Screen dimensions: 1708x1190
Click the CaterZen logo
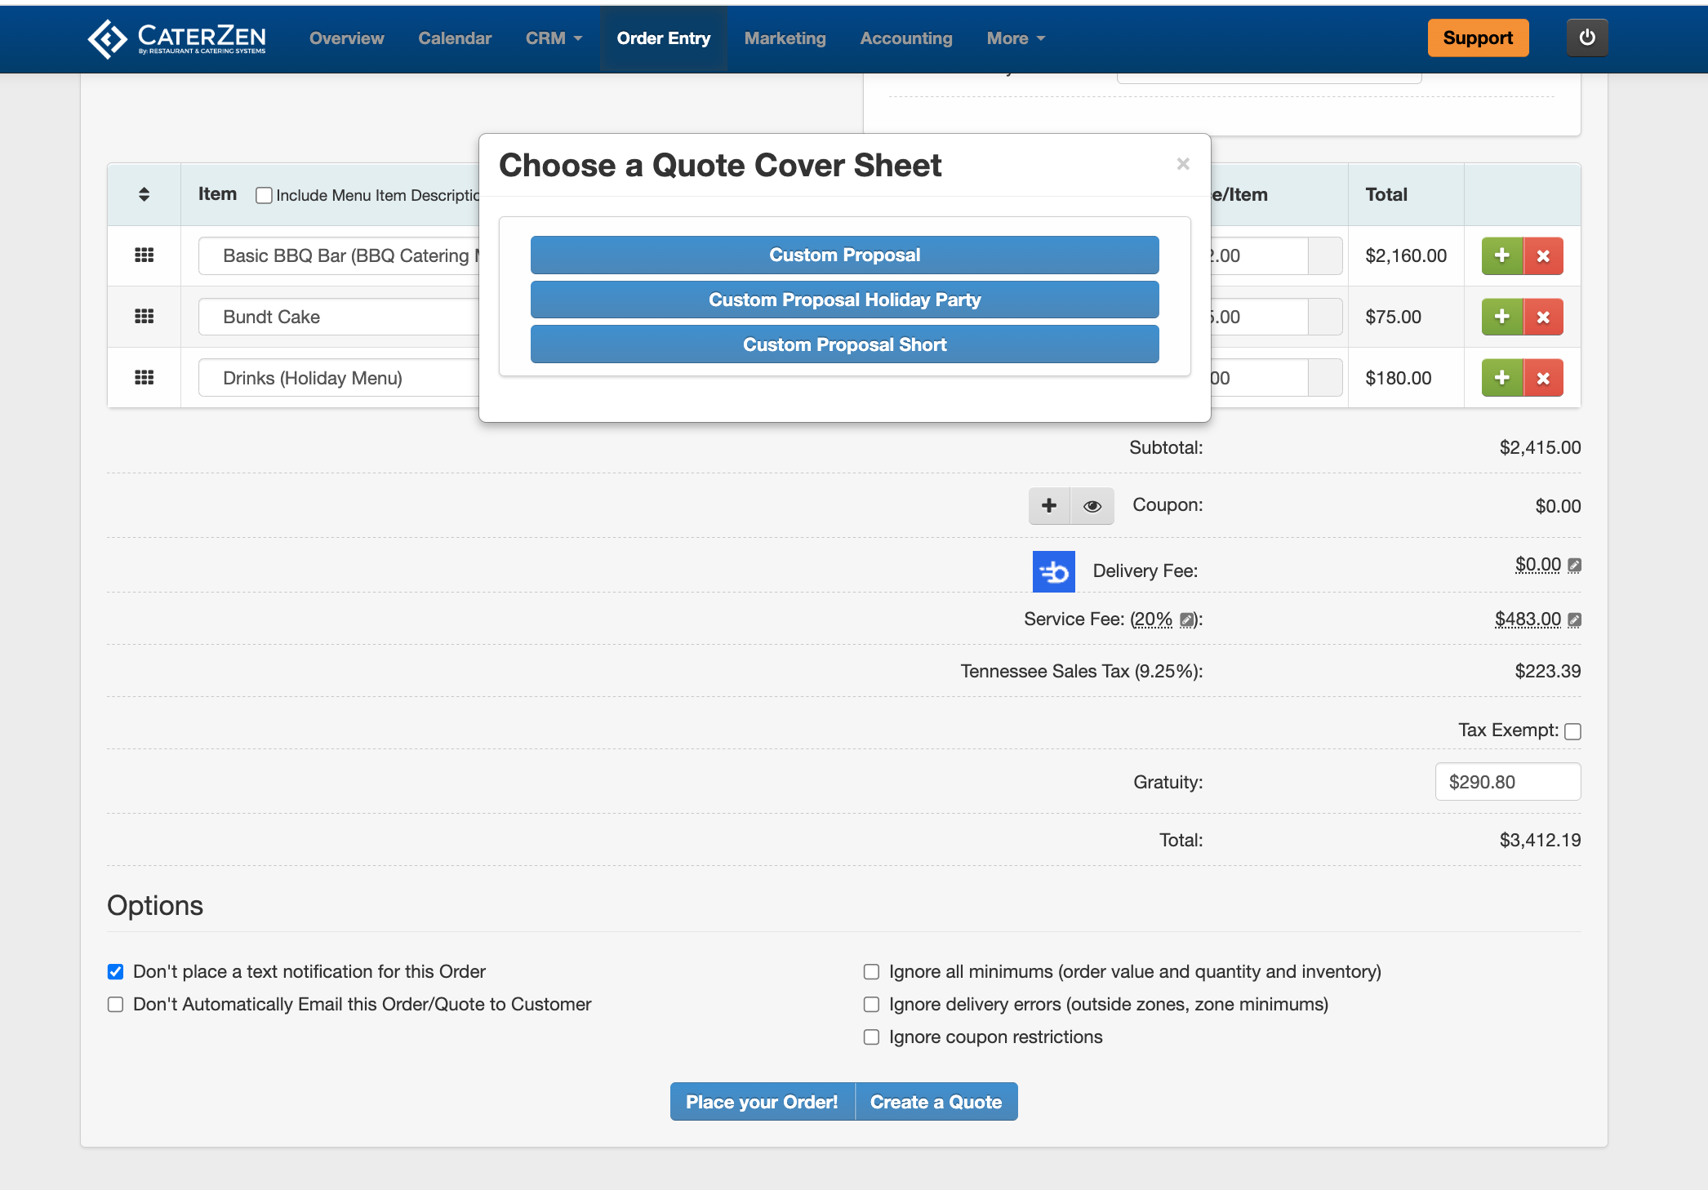point(177,38)
